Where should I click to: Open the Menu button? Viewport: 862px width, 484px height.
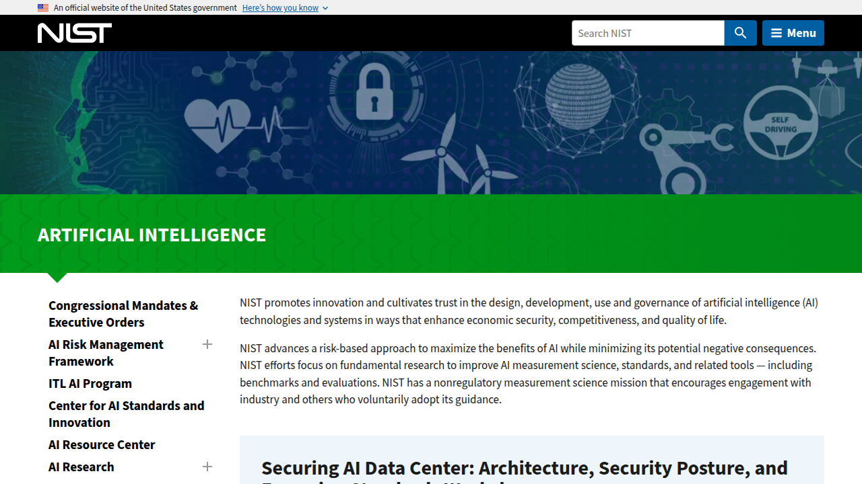pos(793,33)
